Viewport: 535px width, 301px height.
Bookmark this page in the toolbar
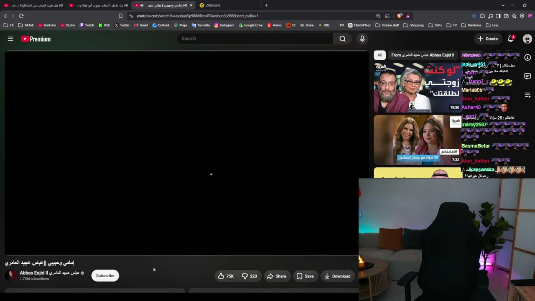click(x=120, y=16)
